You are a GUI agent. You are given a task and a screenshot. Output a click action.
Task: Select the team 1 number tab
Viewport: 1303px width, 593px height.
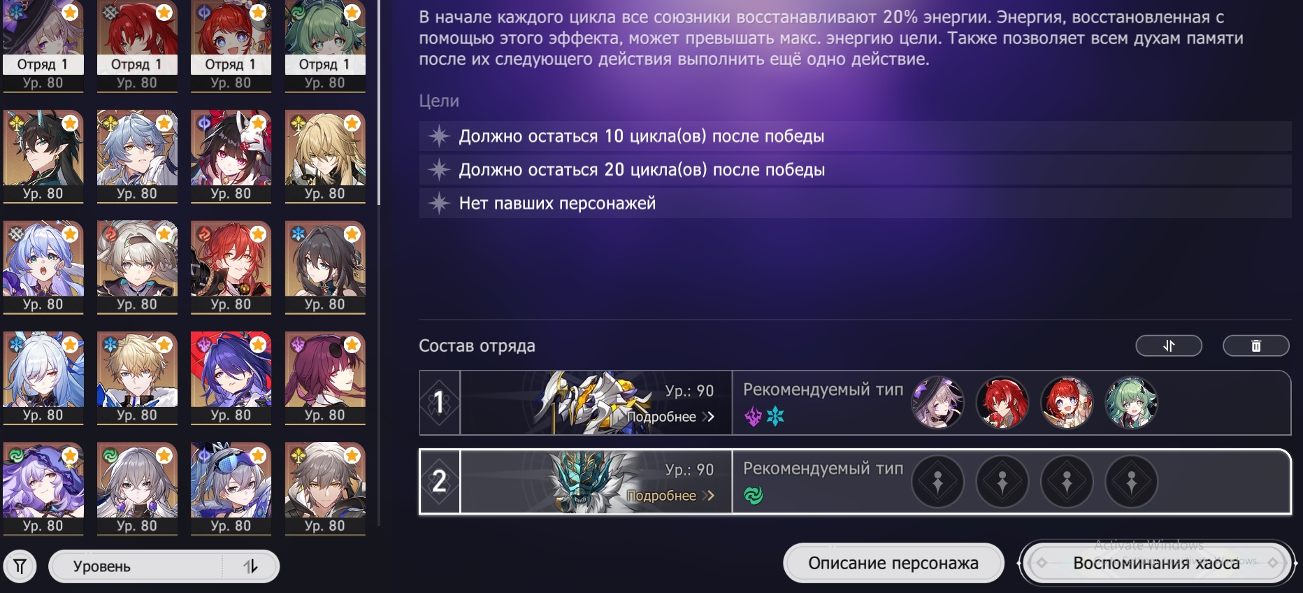point(440,402)
